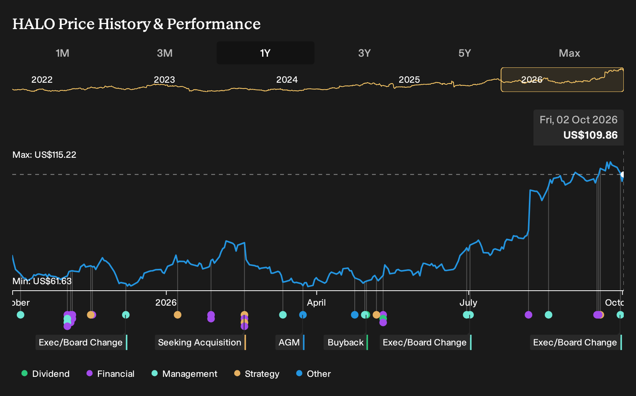Click the teal Management dot just before April
This screenshot has width=636, height=396.
click(283, 315)
